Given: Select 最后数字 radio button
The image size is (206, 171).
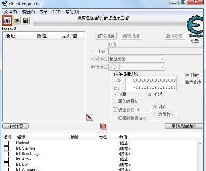Looking at the screenshot, I should 155,114.
